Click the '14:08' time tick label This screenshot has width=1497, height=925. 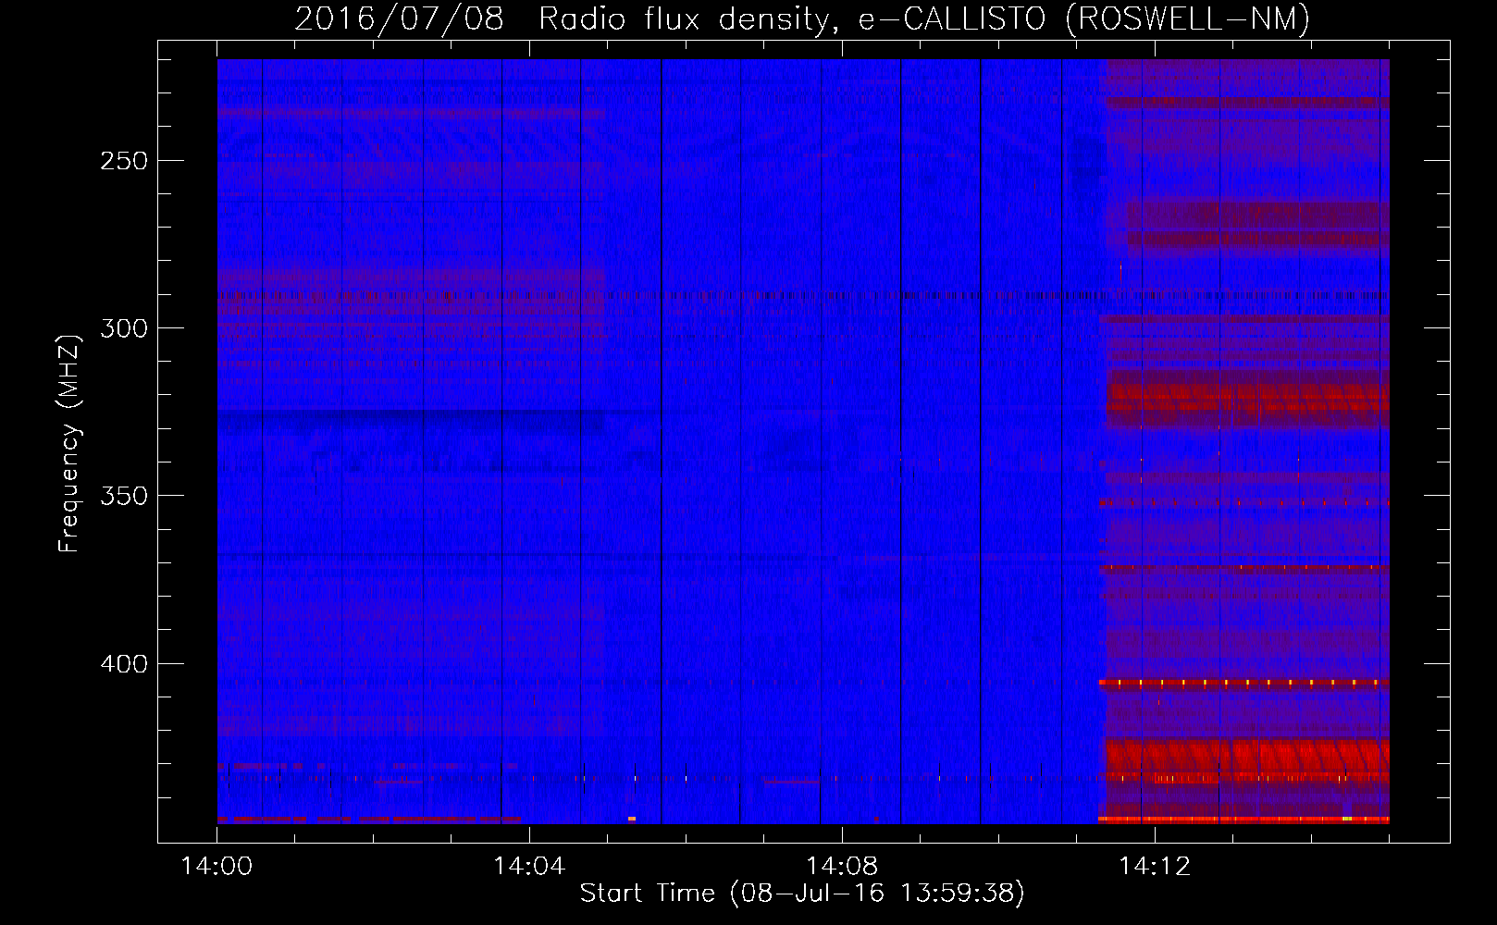coord(842,867)
